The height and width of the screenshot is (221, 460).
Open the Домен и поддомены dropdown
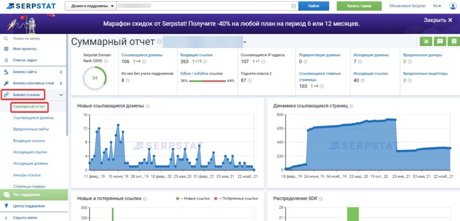pyautogui.click(x=91, y=6)
